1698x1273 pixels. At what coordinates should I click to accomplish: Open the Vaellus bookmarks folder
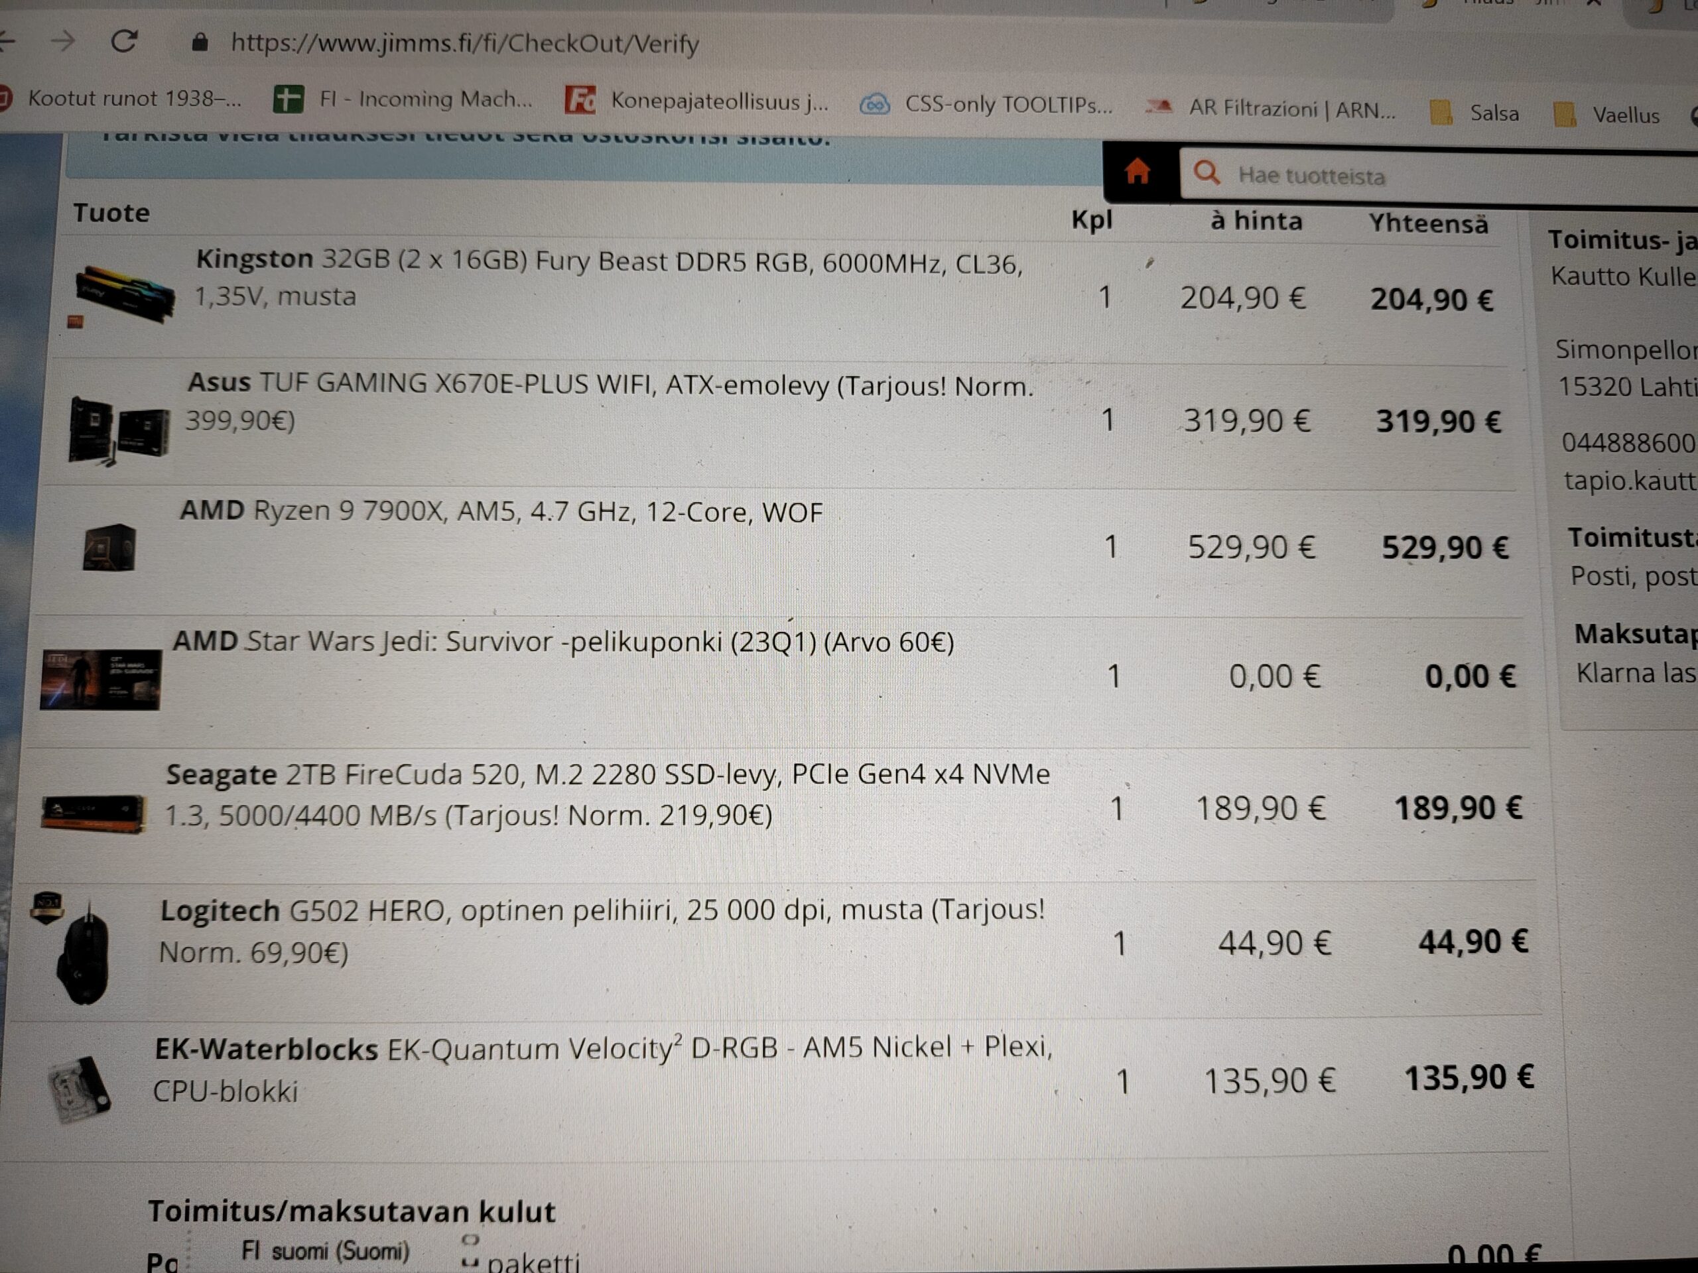pos(1606,115)
